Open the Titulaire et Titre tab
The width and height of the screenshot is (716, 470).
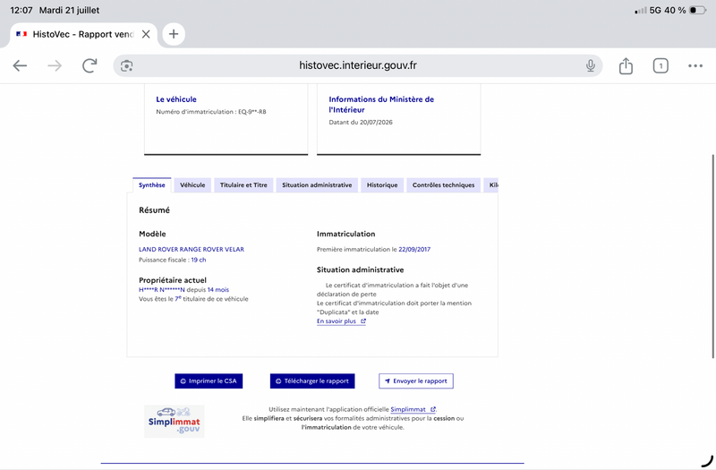pos(243,185)
